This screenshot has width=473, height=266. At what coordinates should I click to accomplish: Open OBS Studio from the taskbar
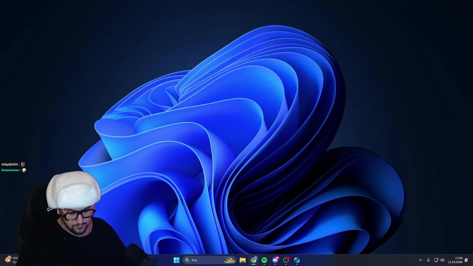(x=286, y=260)
